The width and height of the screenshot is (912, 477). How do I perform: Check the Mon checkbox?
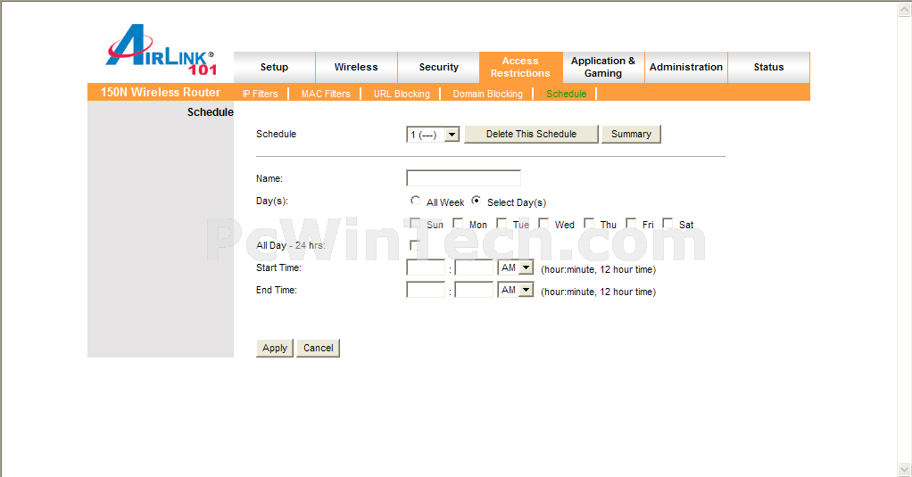pyautogui.click(x=458, y=223)
